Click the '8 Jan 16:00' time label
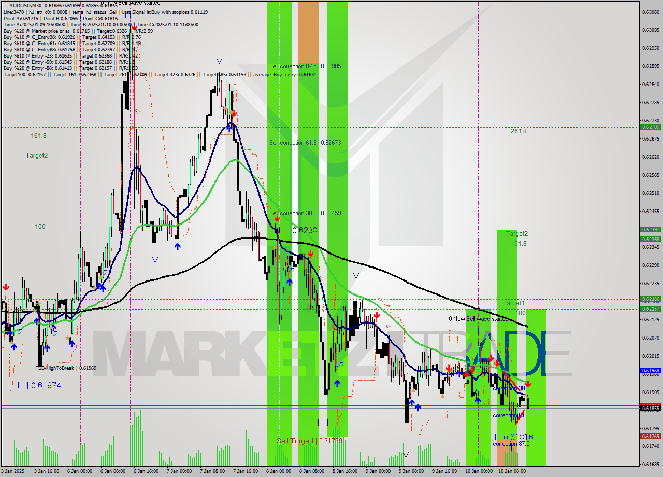 tap(344, 471)
